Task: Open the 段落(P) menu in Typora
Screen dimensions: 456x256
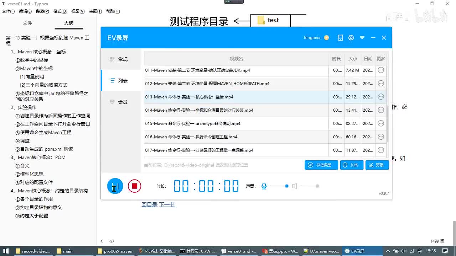Action: 42,11
